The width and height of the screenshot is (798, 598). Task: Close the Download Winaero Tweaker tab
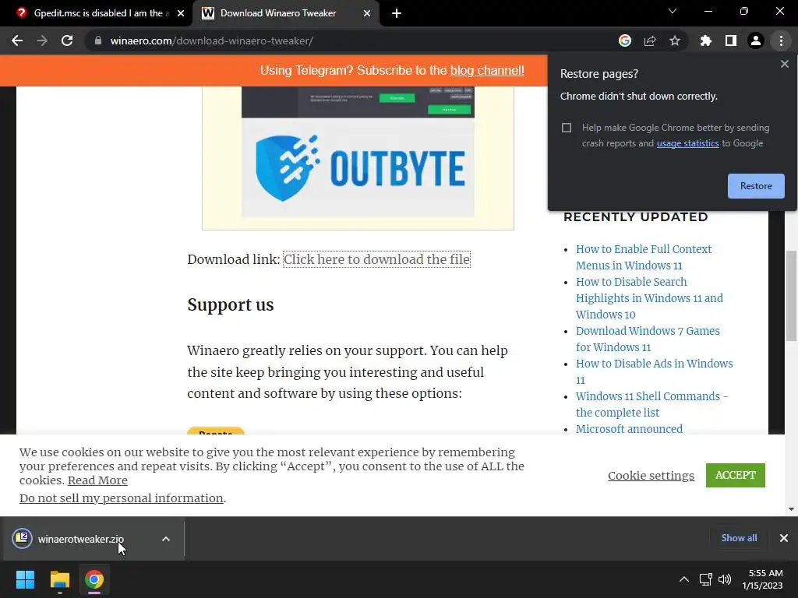(x=367, y=14)
